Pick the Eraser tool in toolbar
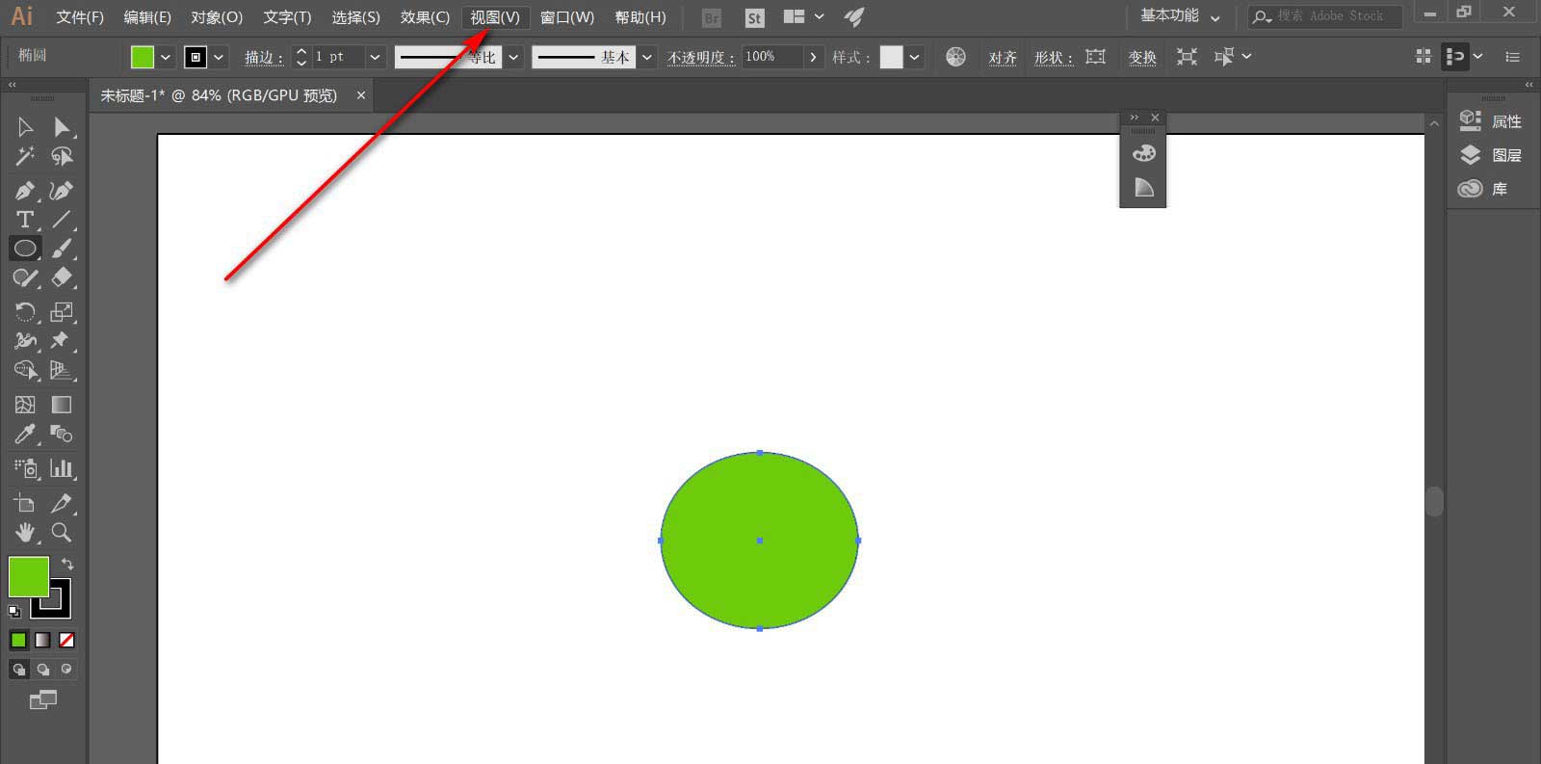The image size is (1541, 764). pyautogui.click(x=62, y=277)
